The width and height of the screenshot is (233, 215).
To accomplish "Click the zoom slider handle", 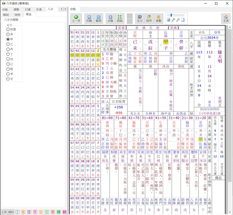I will (171, 15).
